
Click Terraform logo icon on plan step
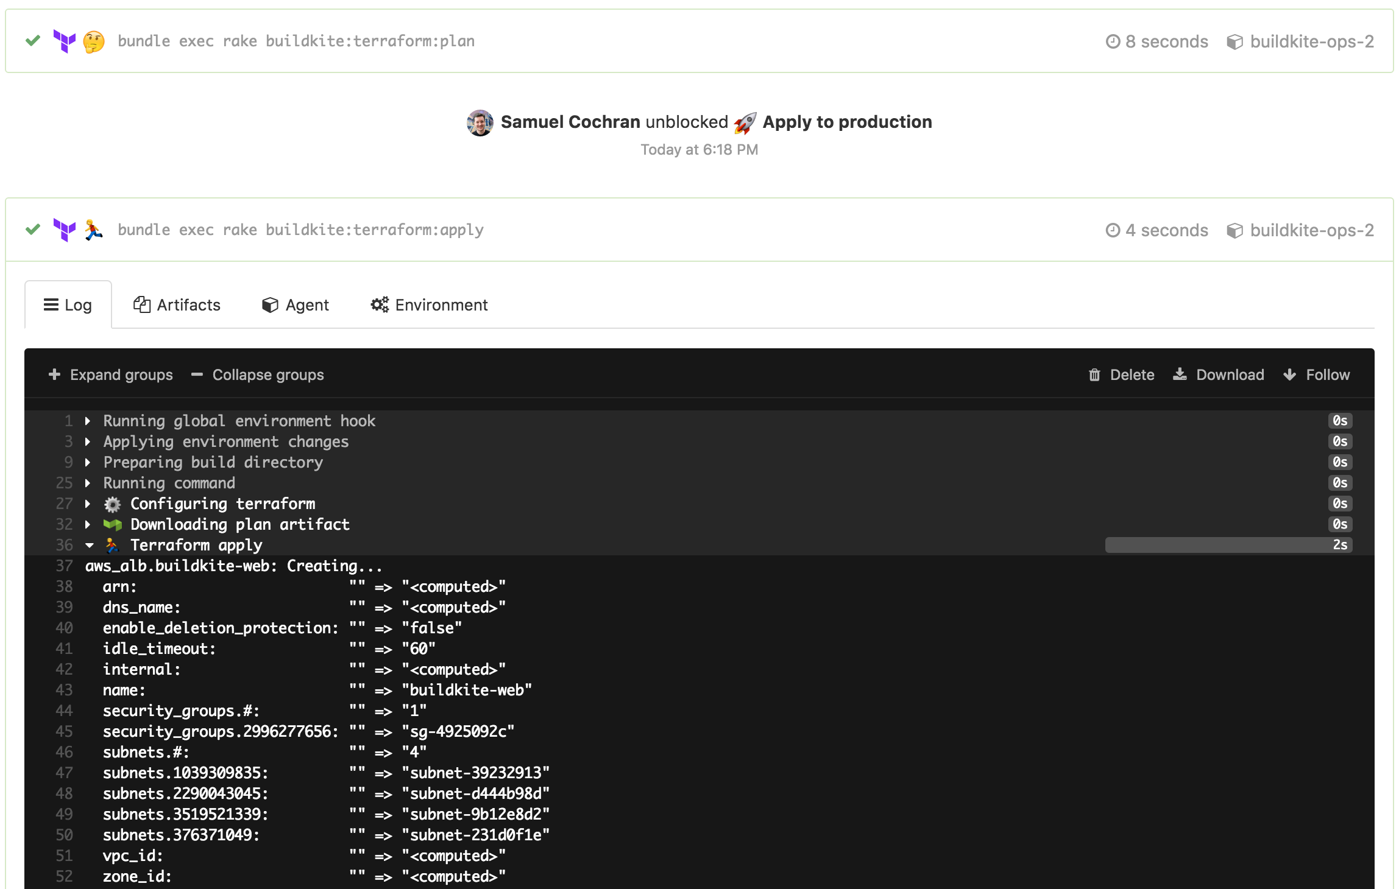(64, 41)
